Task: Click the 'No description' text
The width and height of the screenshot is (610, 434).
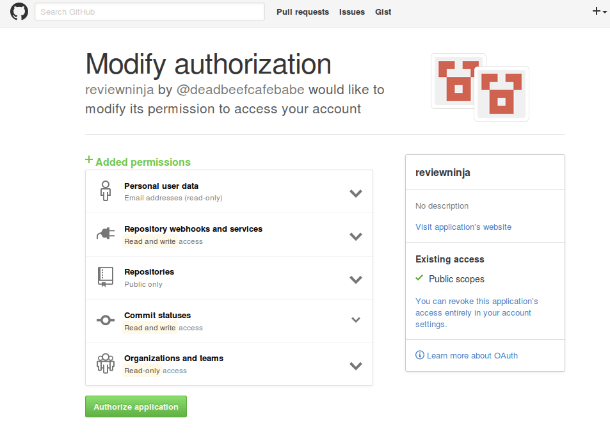Action: [442, 205]
